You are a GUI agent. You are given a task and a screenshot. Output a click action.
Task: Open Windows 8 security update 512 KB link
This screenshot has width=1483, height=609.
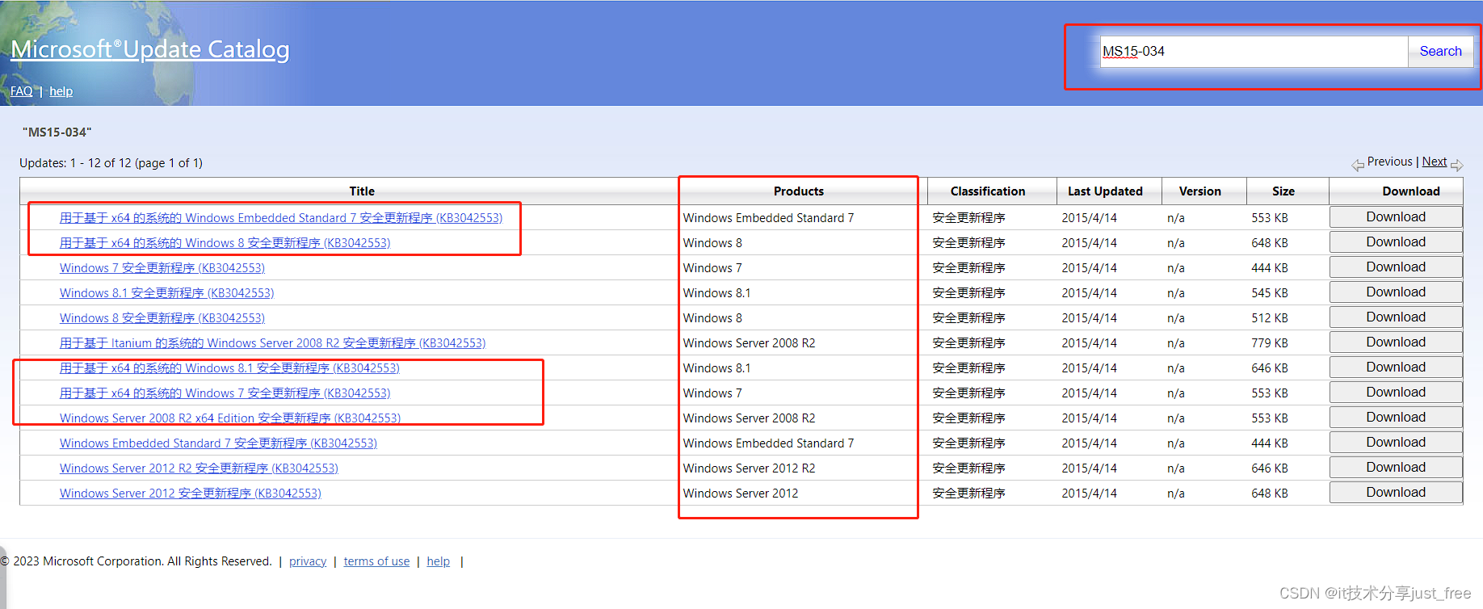click(x=162, y=318)
